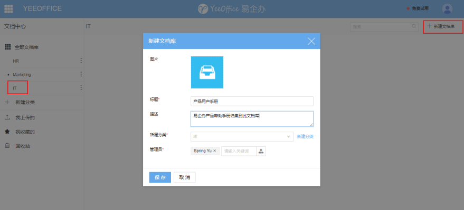
Task: Click the trash icon for 回收站
Action: [x=7, y=146]
